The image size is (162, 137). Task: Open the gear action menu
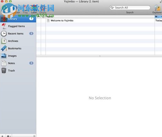[9, 136]
